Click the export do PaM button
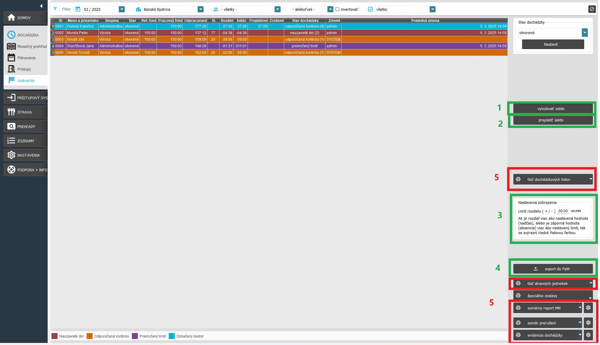600x345 pixels. tap(553, 269)
